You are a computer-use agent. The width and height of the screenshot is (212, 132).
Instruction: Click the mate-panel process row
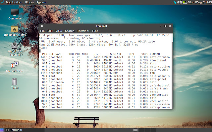coord(104,79)
